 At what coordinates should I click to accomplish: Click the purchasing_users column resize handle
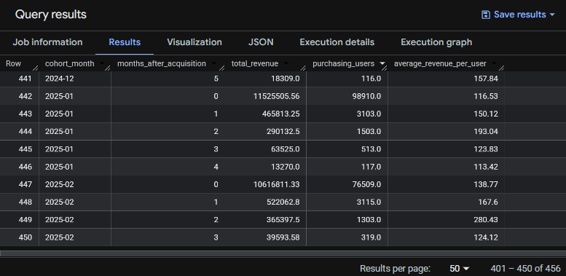pyautogui.click(x=385, y=68)
